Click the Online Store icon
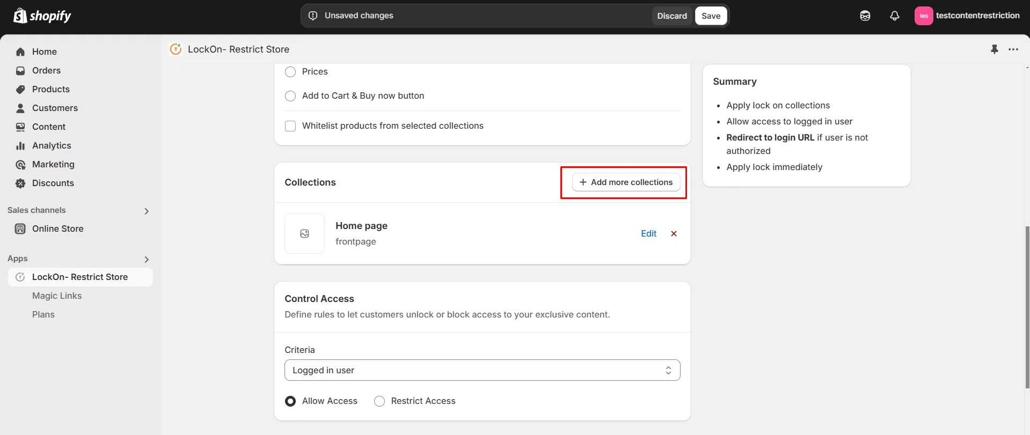This screenshot has width=1030, height=435. [20, 228]
